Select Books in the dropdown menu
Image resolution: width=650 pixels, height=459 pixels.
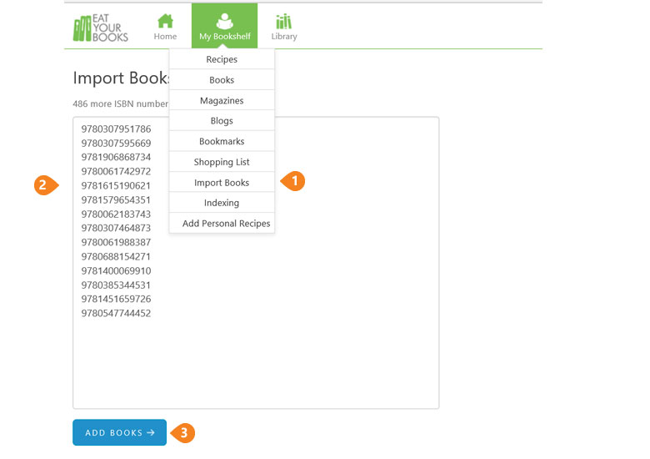pos(222,80)
